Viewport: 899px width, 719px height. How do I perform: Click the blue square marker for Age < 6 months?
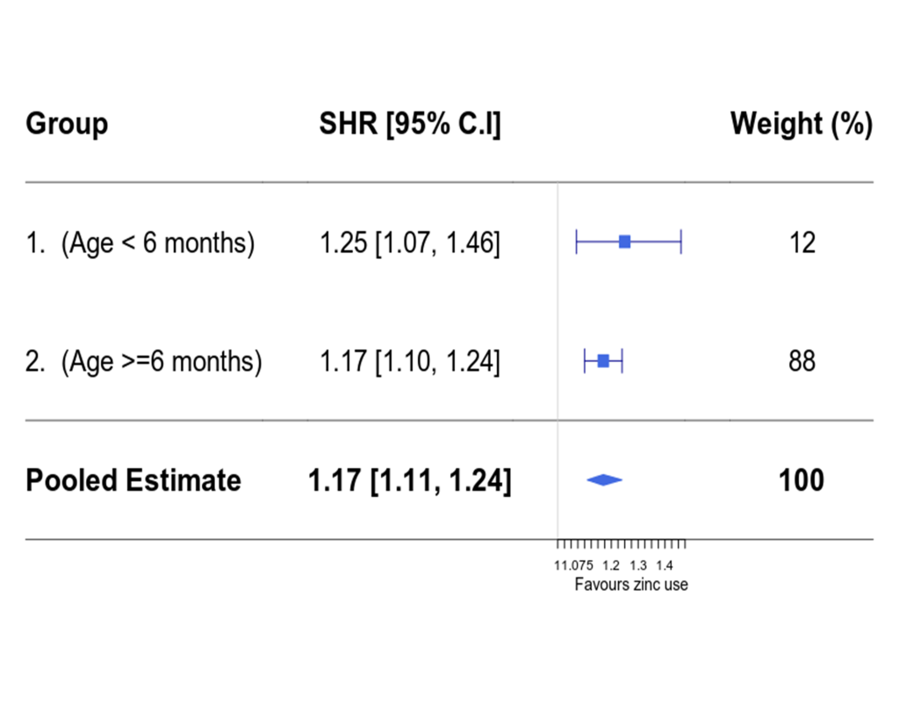click(x=625, y=242)
